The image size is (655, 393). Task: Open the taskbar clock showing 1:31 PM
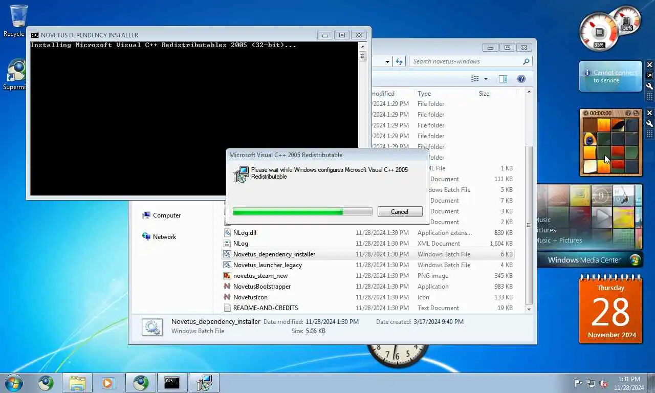point(628,383)
